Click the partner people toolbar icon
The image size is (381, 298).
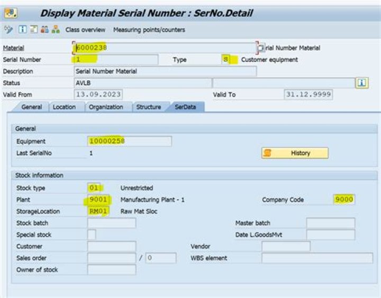click(x=44, y=30)
